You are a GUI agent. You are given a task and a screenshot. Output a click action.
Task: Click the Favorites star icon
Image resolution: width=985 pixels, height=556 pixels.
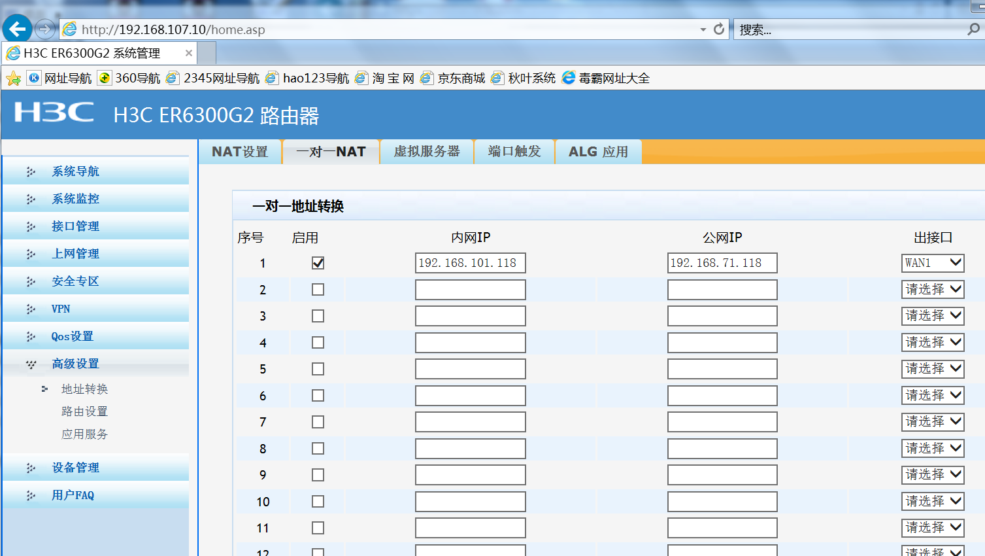(x=13, y=78)
